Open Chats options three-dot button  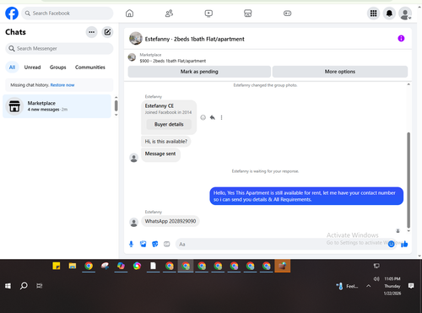point(91,32)
